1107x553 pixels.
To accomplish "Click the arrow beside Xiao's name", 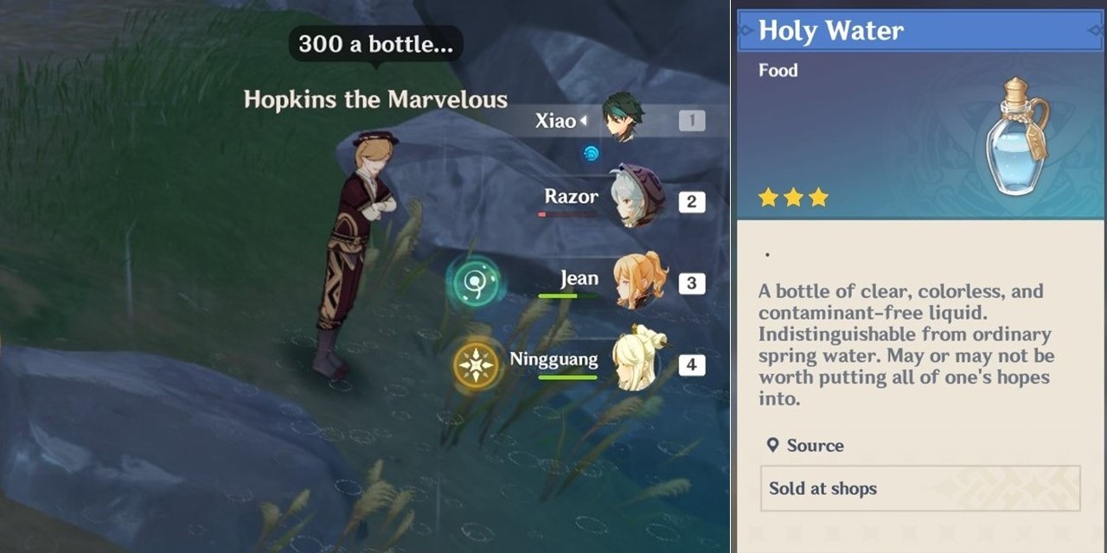I will click(x=584, y=121).
